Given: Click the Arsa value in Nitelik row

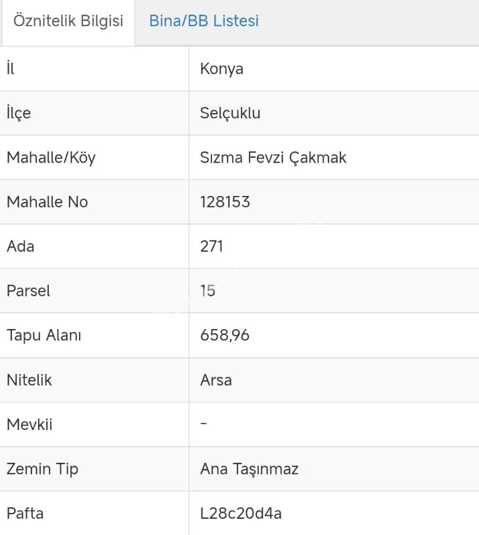Looking at the screenshot, I should tap(216, 380).
